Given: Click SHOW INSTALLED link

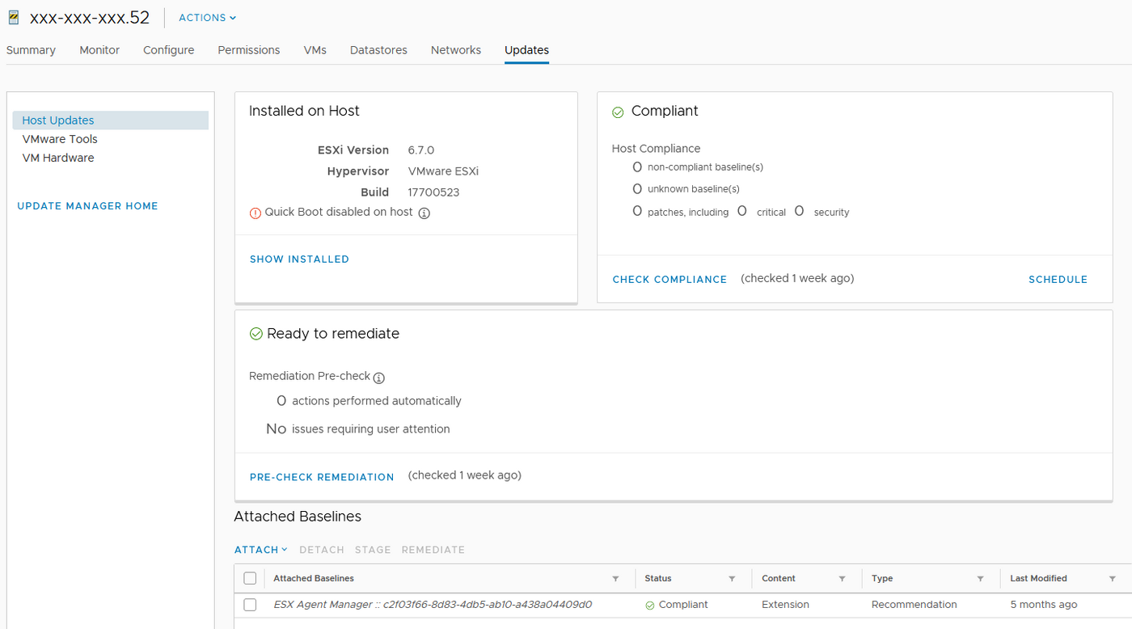Looking at the screenshot, I should coord(299,260).
